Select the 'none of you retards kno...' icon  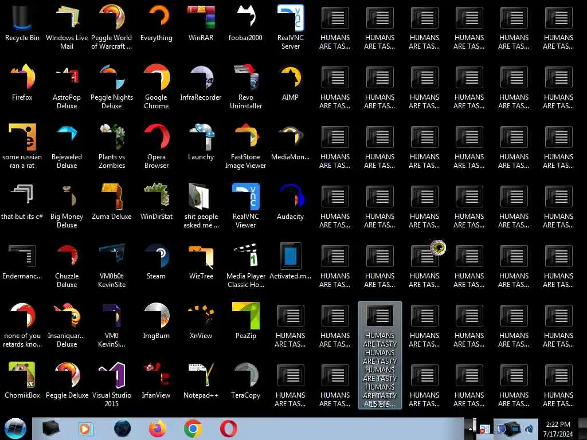coord(22,324)
